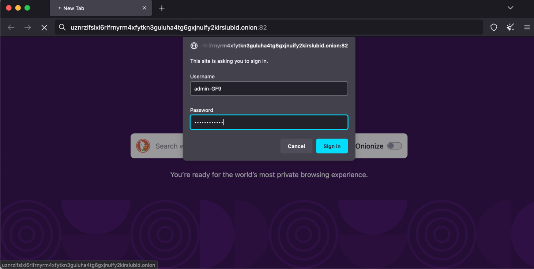
Task: Click the 'Onionize' label text
Action: coord(369,146)
